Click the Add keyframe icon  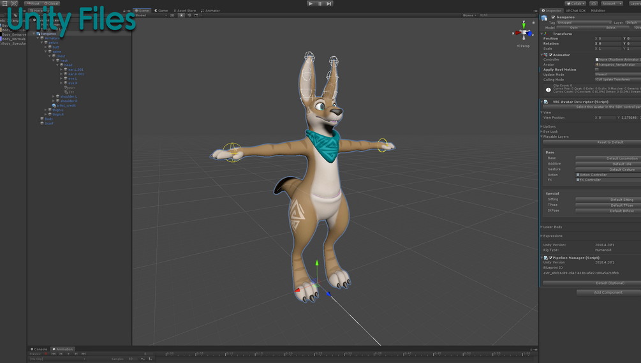143,359
